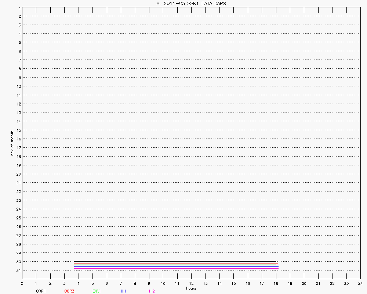Viewport: 367px width, 294px height.
Task: Click the magenta HI2 data gap line
Action: click(176, 269)
